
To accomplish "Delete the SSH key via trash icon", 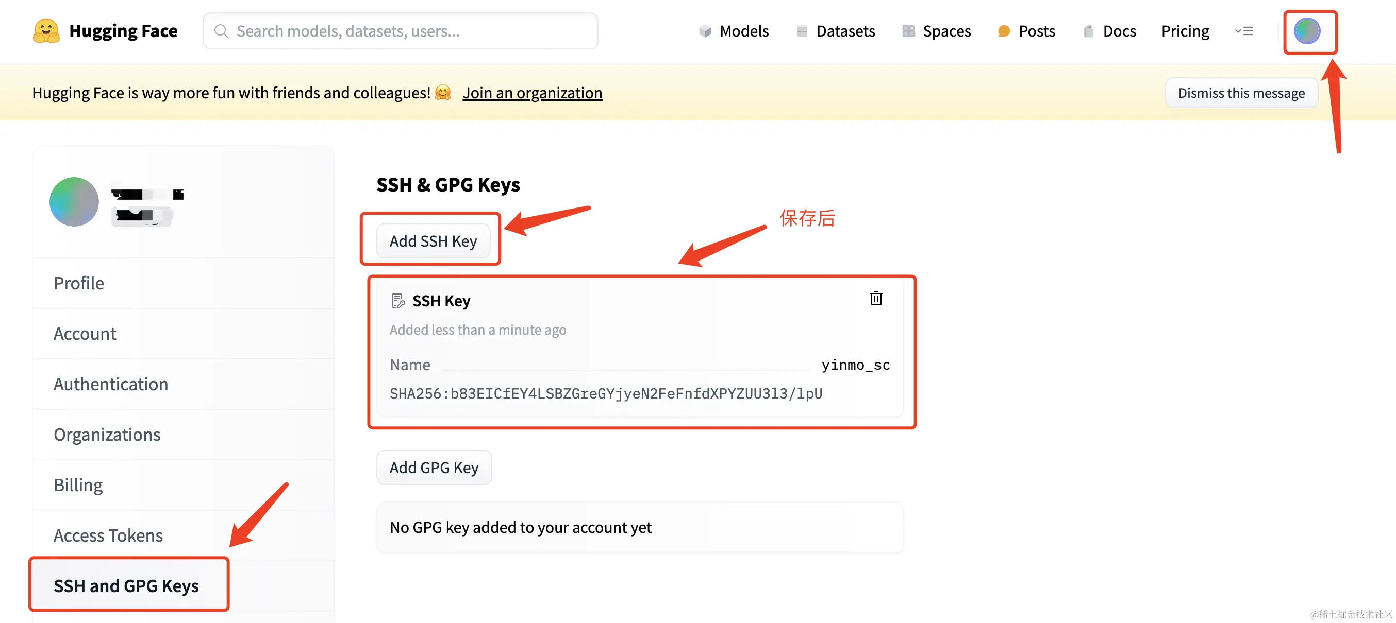I will pos(876,299).
